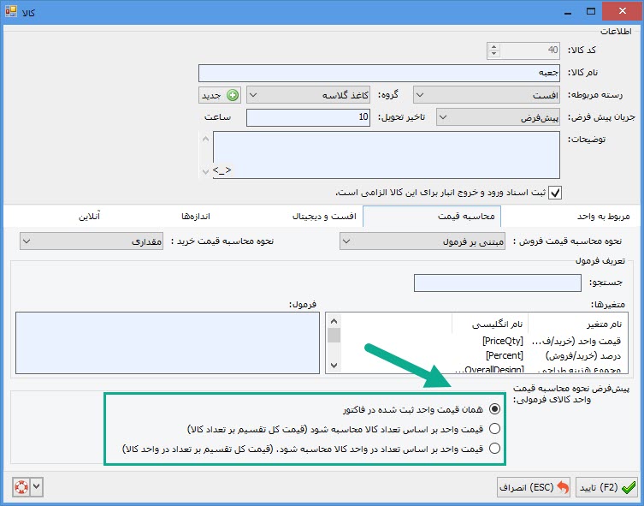The width and height of the screenshot is (644, 506).
Task: Expand the جریان پیش فرض dropdown
Action: pos(497,116)
